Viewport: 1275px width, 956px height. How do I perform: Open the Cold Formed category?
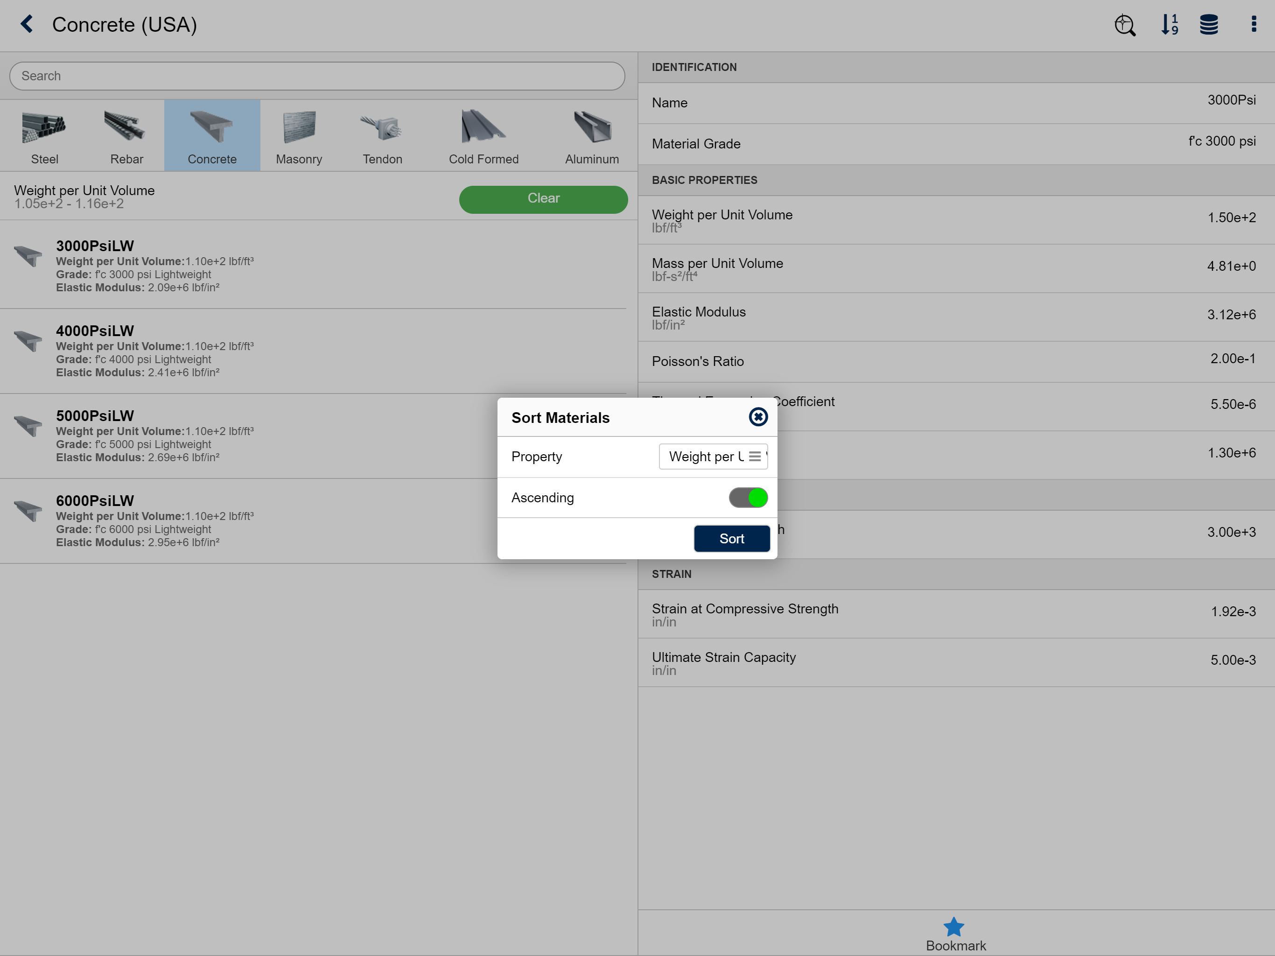tap(483, 136)
